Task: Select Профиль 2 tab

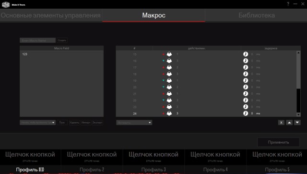Action: 92,170
